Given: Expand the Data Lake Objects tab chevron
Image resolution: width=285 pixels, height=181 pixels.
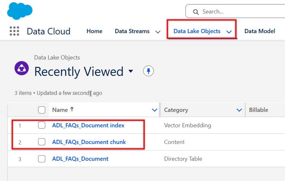Looking at the screenshot, I should 229,32.
